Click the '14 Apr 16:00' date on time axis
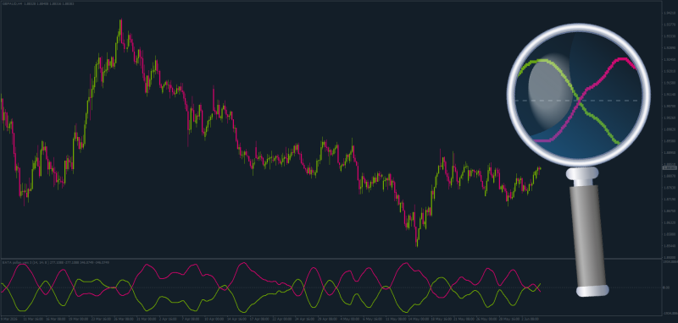Screen dimensions: 678x323 (x=237, y=319)
